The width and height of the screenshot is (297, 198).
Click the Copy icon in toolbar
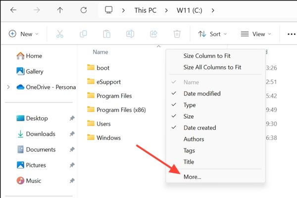(84, 34)
